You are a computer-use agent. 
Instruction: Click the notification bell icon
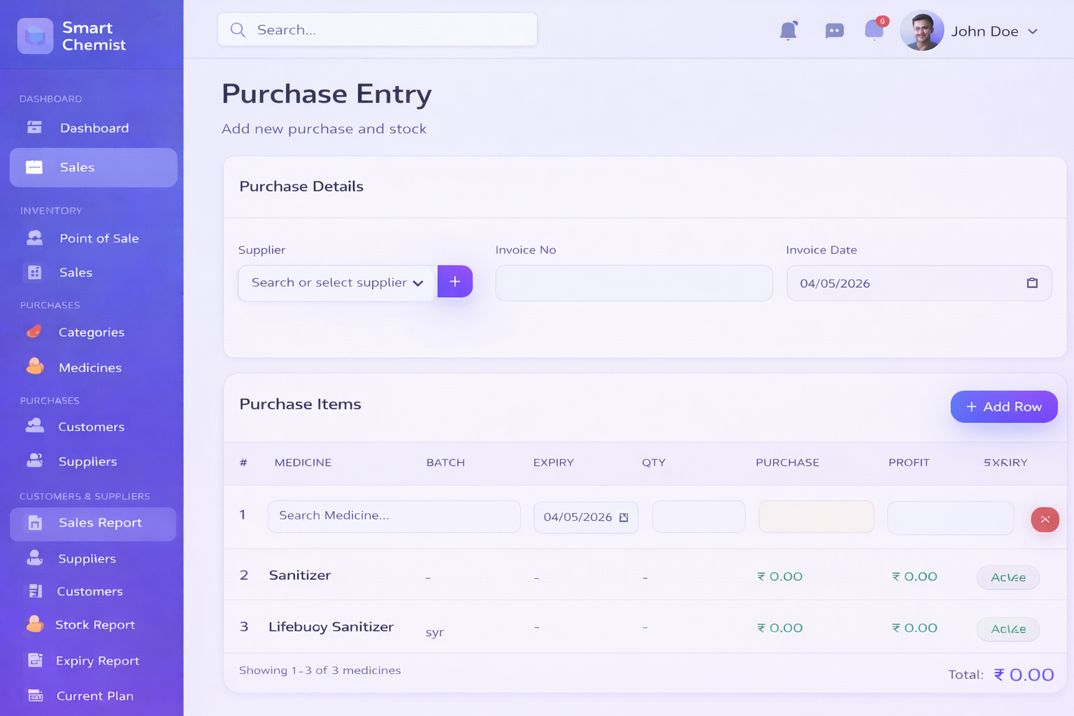click(x=788, y=31)
